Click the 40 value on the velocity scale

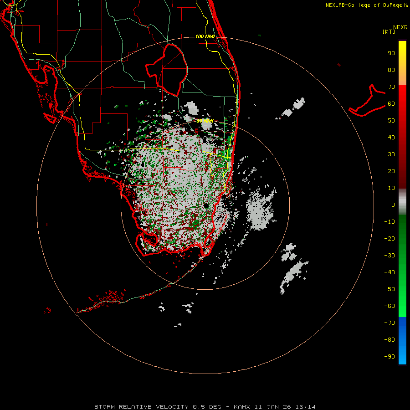(391, 137)
